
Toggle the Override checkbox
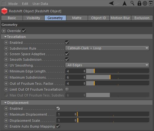(24, 31)
